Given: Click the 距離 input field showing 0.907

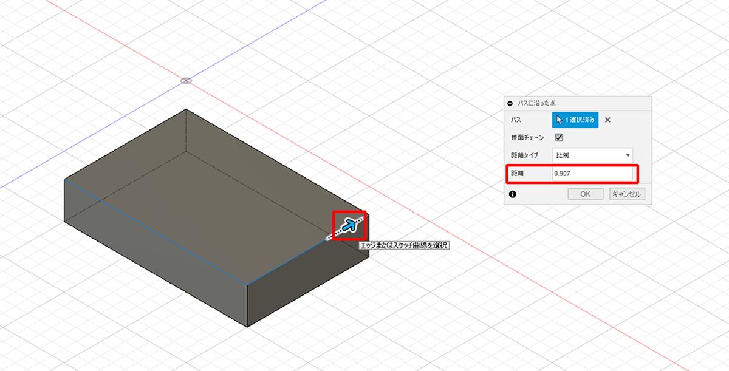Looking at the screenshot, I should (x=592, y=174).
